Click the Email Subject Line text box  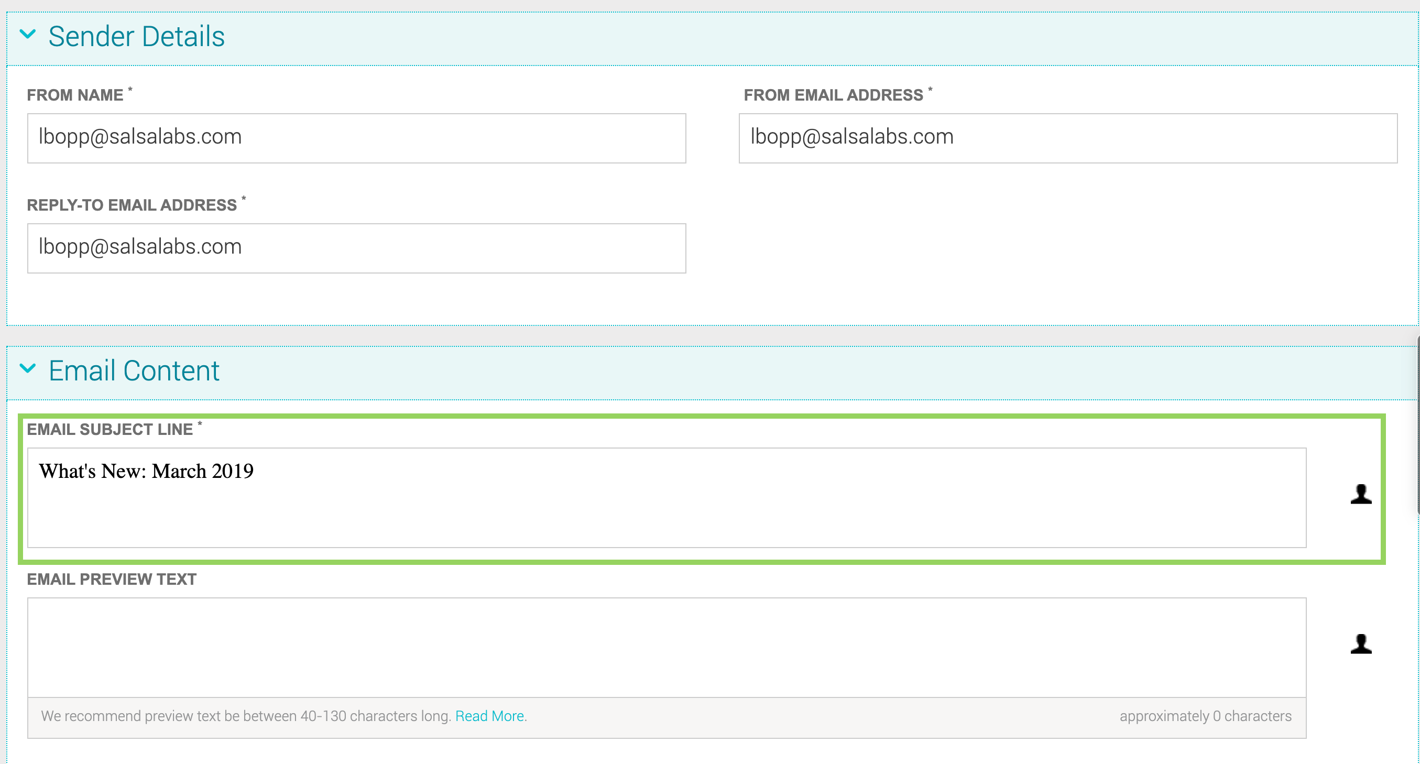(667, 497)
